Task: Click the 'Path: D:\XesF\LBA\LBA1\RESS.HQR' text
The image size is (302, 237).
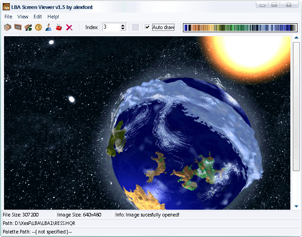Action: click(x=39, y=223)
